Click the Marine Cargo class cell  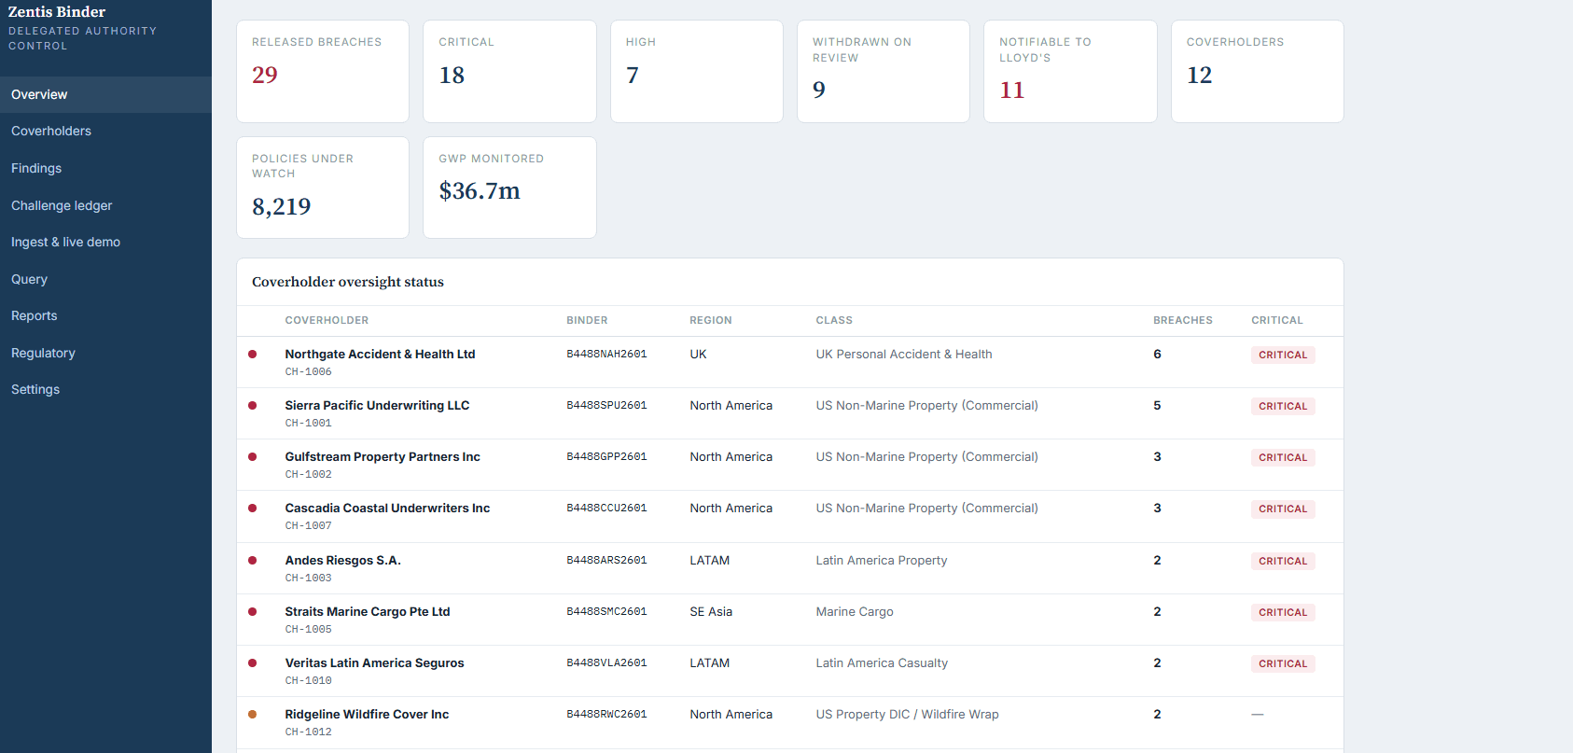(855, 612)
